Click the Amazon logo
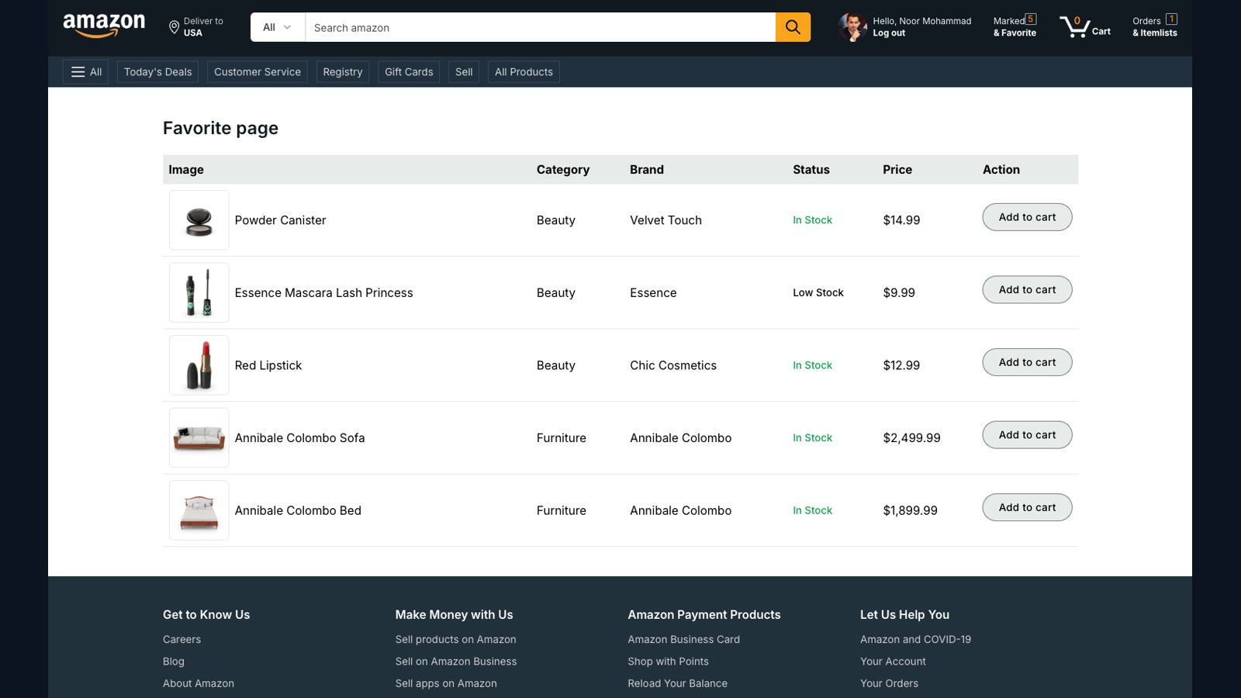 click(x=104, y=26)
